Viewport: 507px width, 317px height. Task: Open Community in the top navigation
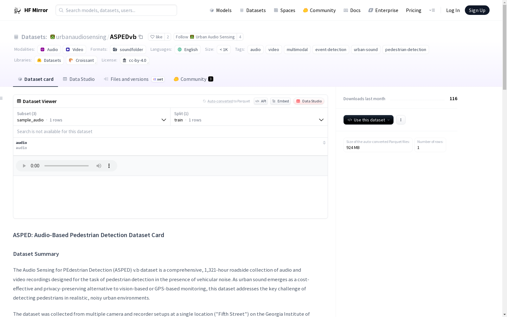coord(319,10)
